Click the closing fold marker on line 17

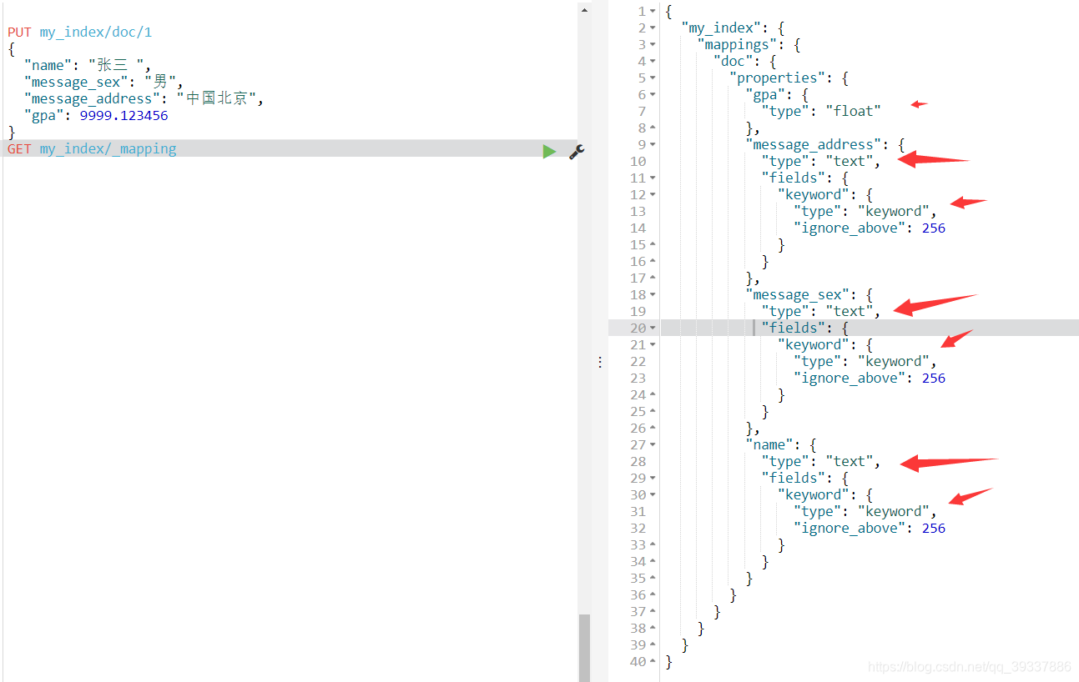click(653, 278)
